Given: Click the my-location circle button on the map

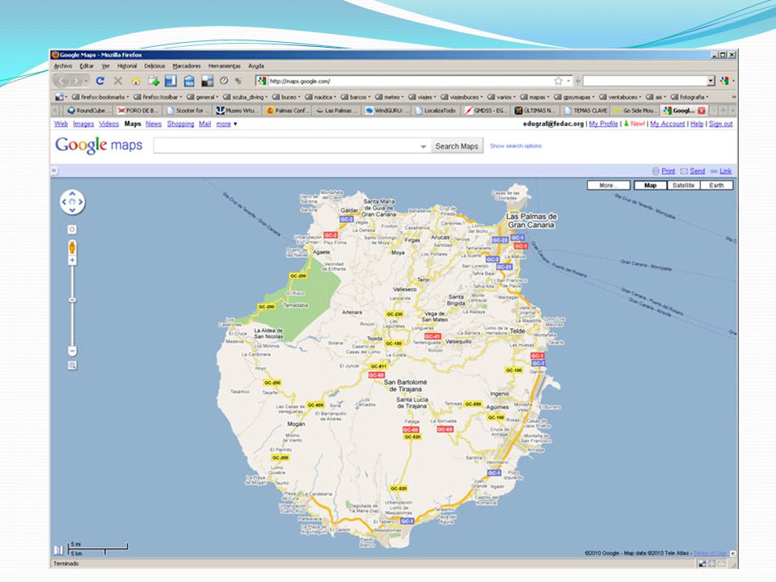Looking at the screenshot, I should (72, 230).
